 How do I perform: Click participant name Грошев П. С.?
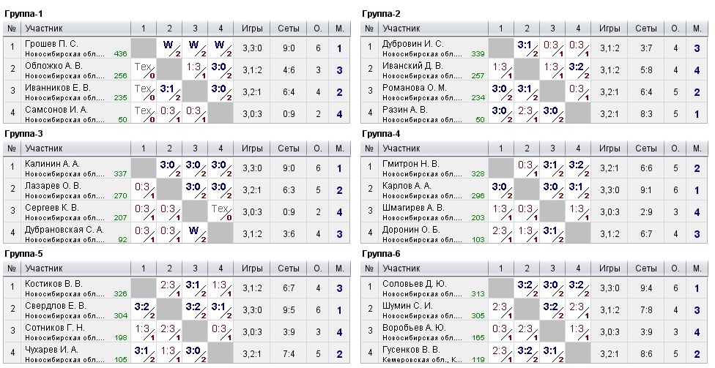(x=51, y=44)
